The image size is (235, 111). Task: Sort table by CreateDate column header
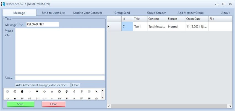click(x=197, y=19)
